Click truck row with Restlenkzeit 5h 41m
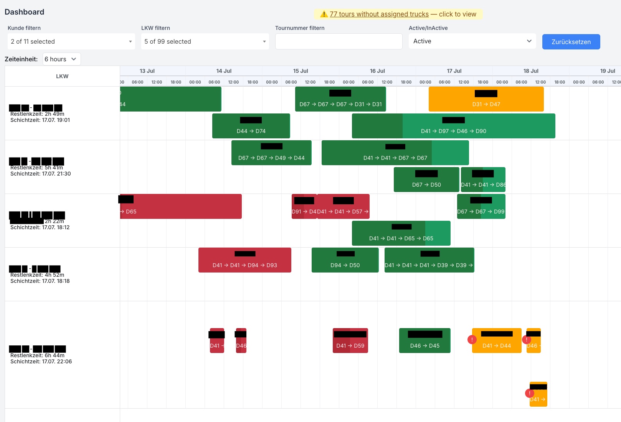The height and width of the screenshot is (422, 621). (x=62, y=167)
